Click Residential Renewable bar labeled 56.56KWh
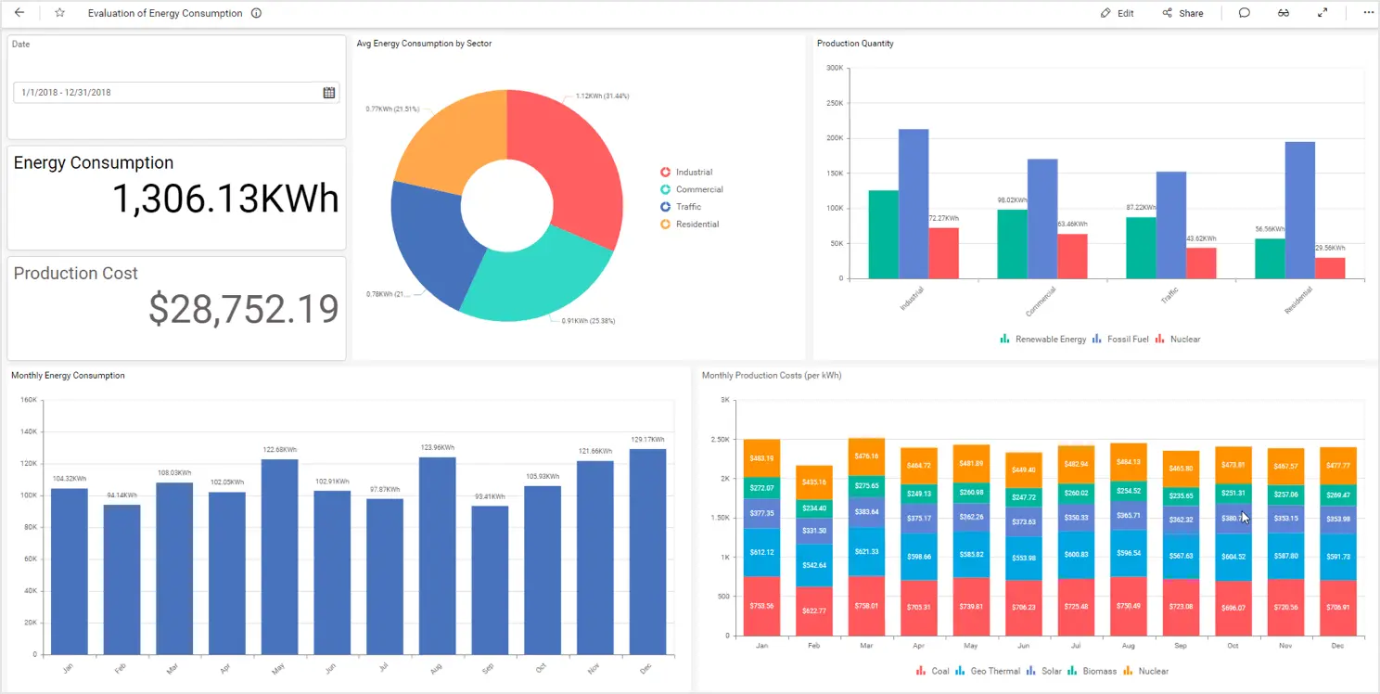Viewport: 1380px width, 694px height. (x=1270, y=259)
